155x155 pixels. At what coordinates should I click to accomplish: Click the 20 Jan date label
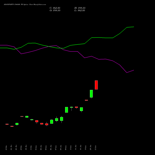click(91, 148)
